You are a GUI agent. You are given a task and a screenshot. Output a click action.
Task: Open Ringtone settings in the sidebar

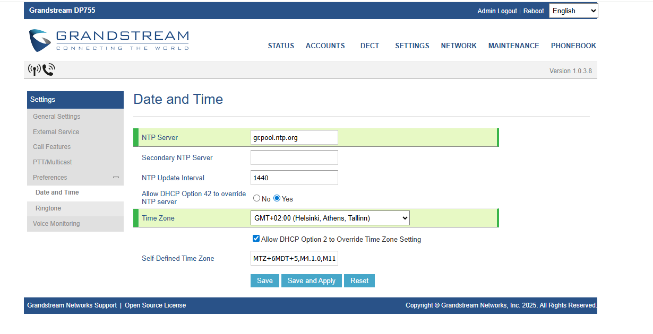48,208
